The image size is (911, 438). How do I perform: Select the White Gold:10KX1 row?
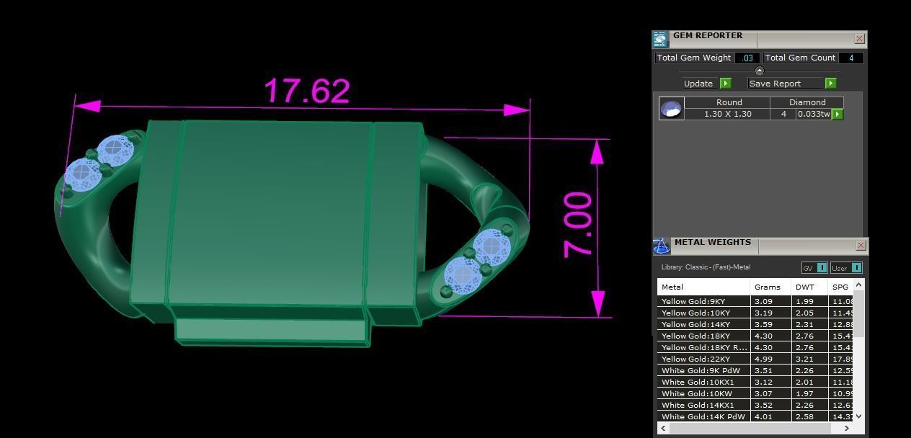click(755, 382)
